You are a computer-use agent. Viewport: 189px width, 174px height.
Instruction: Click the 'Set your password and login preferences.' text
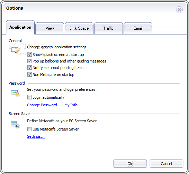(62, 89)
